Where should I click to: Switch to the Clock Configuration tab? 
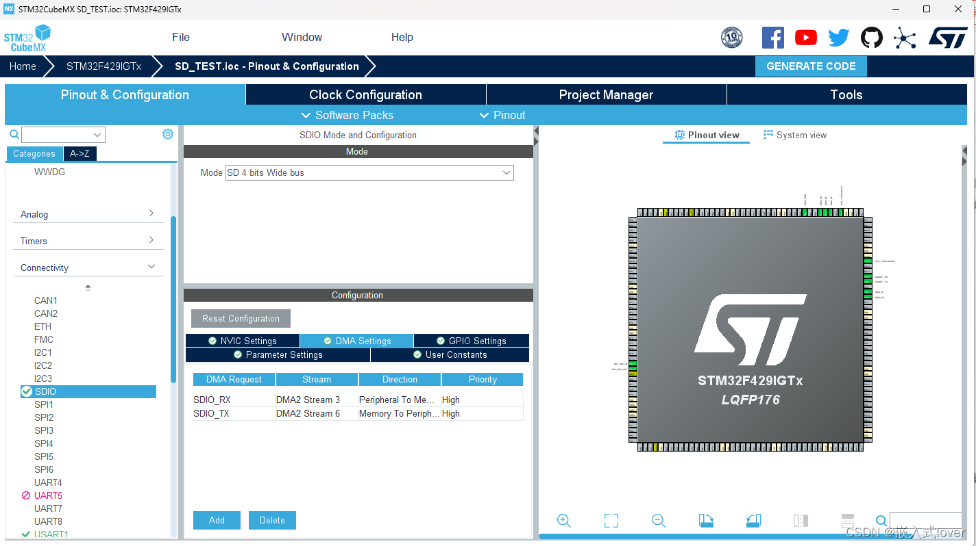pyautogui.click(x=365, y=95)
